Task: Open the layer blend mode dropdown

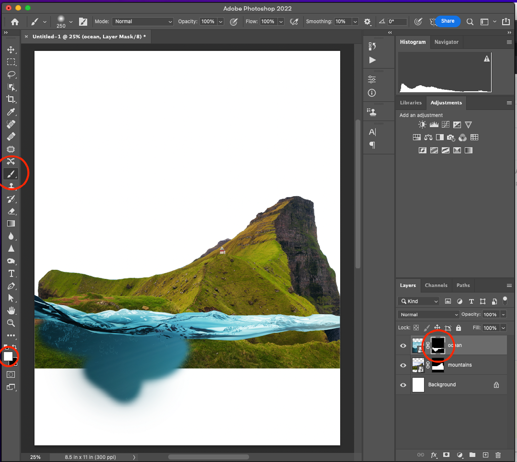Action: [429, 315]
